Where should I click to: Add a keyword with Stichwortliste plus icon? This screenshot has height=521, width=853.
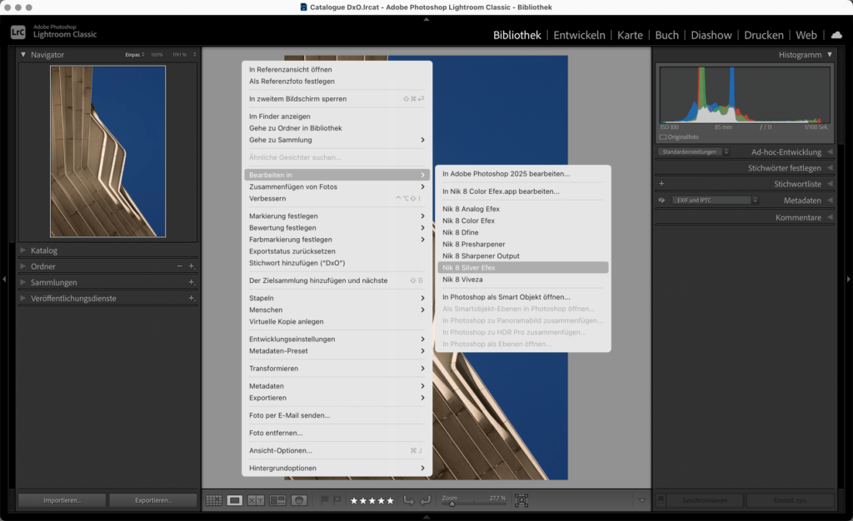(x=661, y=184)
